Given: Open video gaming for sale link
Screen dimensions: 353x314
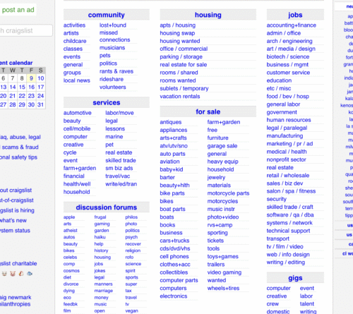Looking at the screenshot, I should pyautogui.click(x=225, y=272).
